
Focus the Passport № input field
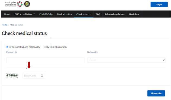point(46,60)
